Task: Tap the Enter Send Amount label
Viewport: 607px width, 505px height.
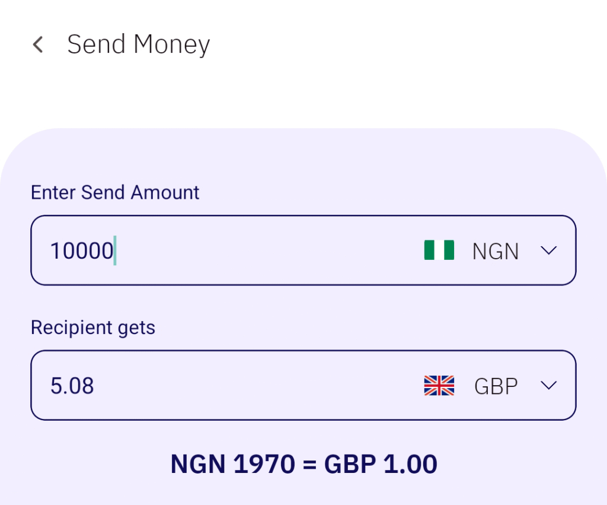Action: point(115,192)
